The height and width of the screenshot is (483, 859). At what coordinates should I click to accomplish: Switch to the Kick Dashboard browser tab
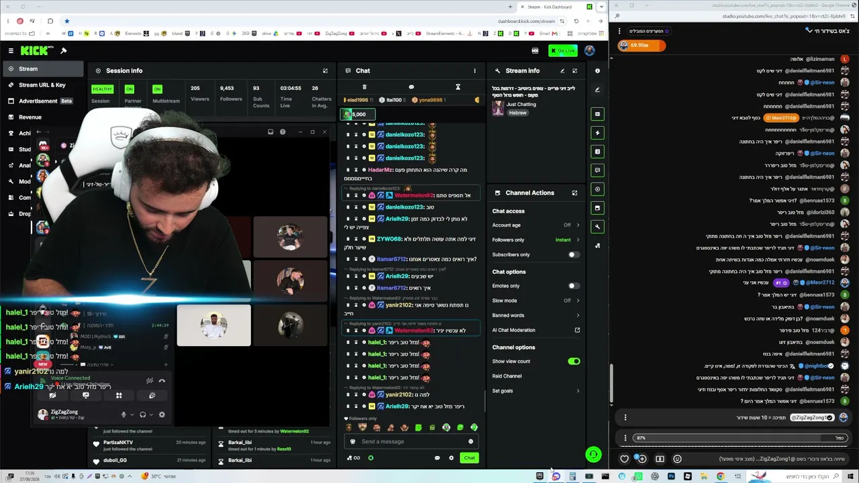tap(556, 7)
